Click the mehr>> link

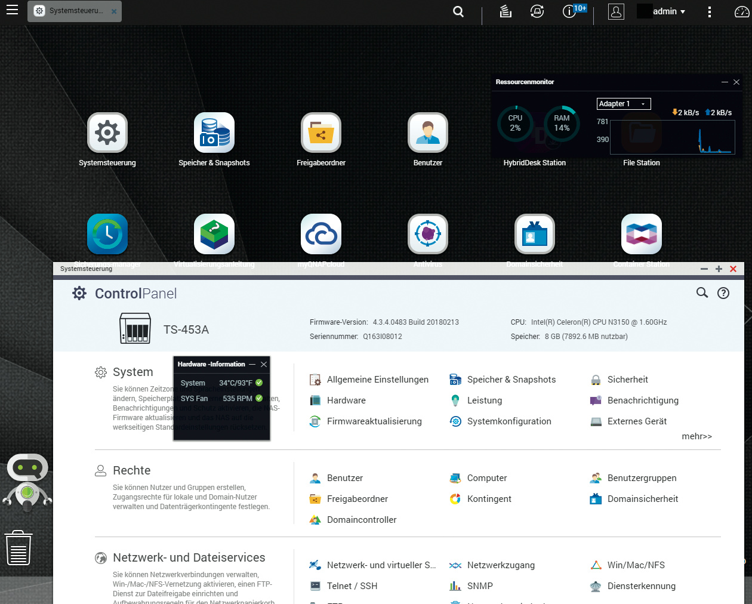pyautogui.click(x=696, y=436)
